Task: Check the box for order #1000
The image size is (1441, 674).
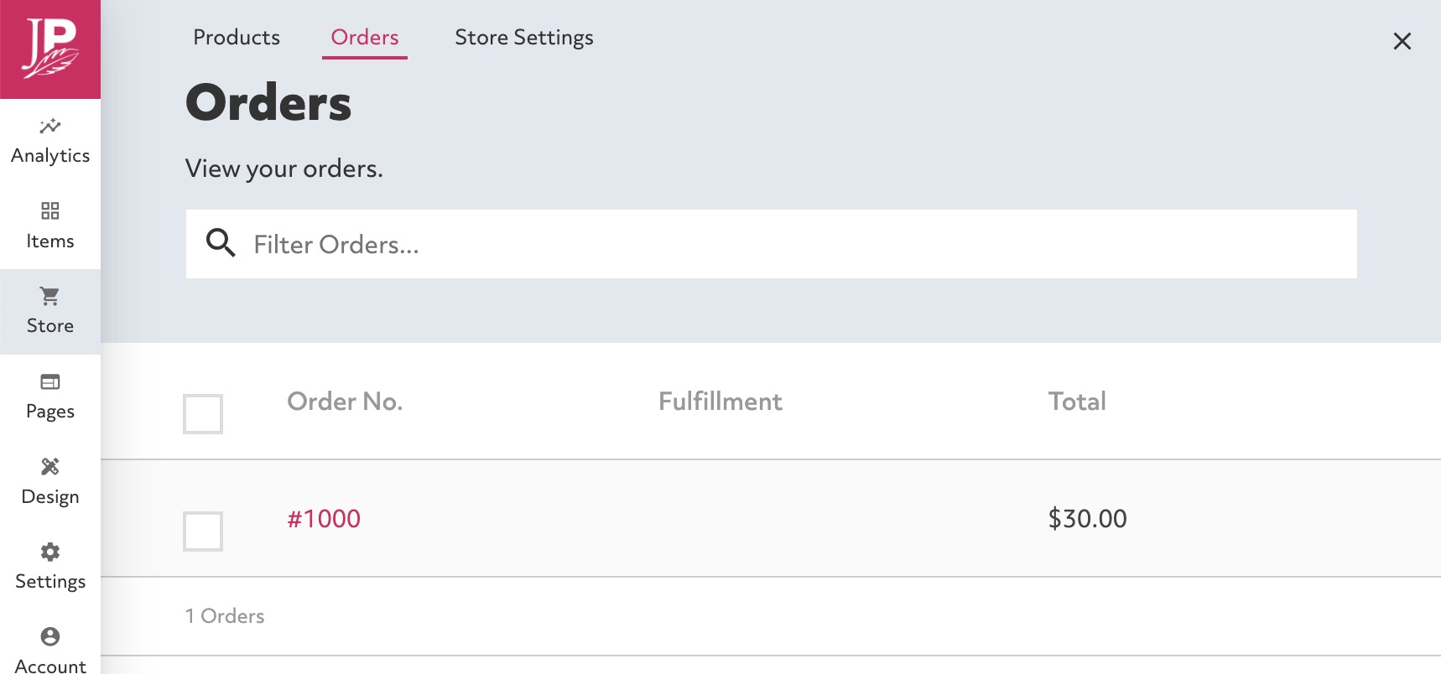Action: (x=203, y=531)
